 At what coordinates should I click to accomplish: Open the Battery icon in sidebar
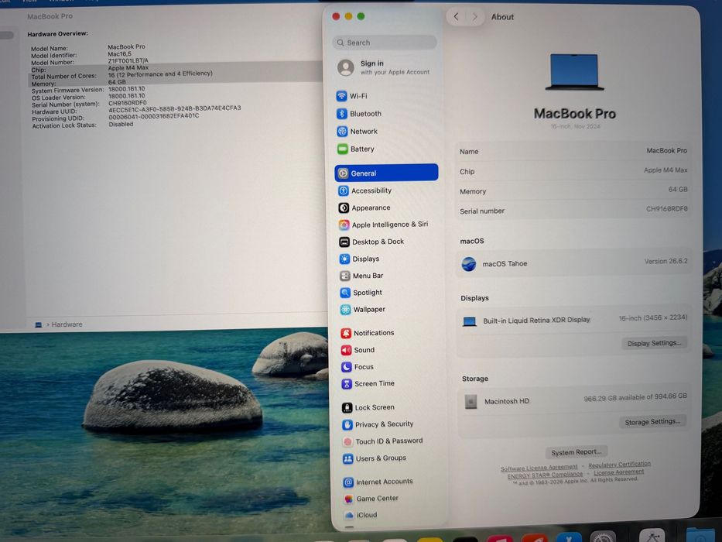343,149
